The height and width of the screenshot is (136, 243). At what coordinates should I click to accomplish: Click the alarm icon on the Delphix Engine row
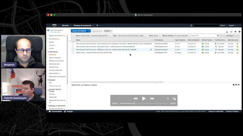237,53
